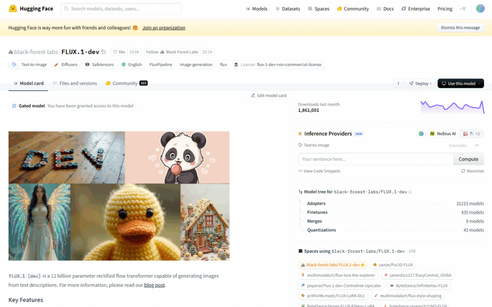Open the Pricing page
Screen dimensions: 492x307
(x=445, y=9)
